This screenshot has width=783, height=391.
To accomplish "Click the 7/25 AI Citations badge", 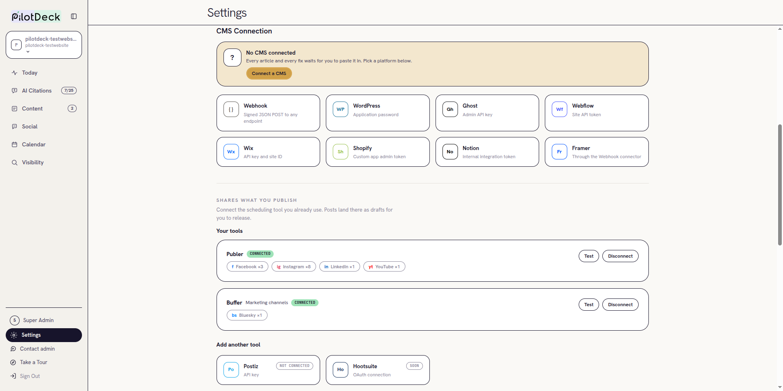I will (69, 91).
